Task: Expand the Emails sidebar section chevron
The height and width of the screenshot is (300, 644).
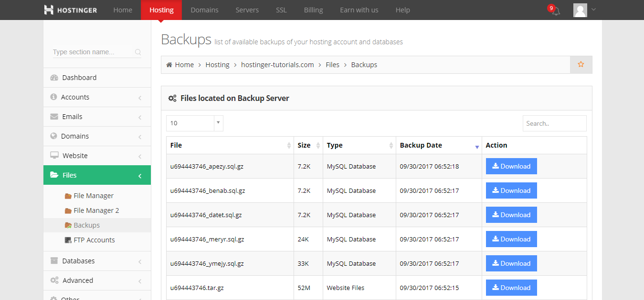Action: click(140, 117)
